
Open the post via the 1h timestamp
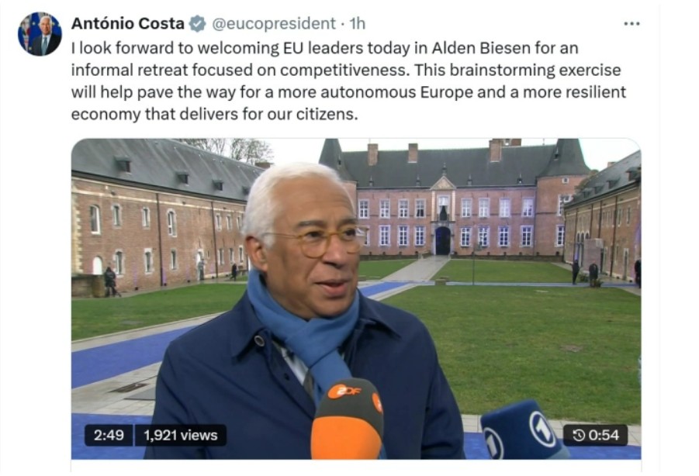(x=358, y=23)
